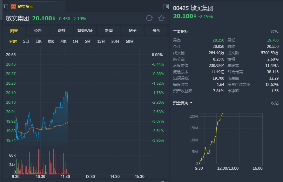283x182 pixels.
Task: Add stock to favorites with star icon
Action: point(161,18)
